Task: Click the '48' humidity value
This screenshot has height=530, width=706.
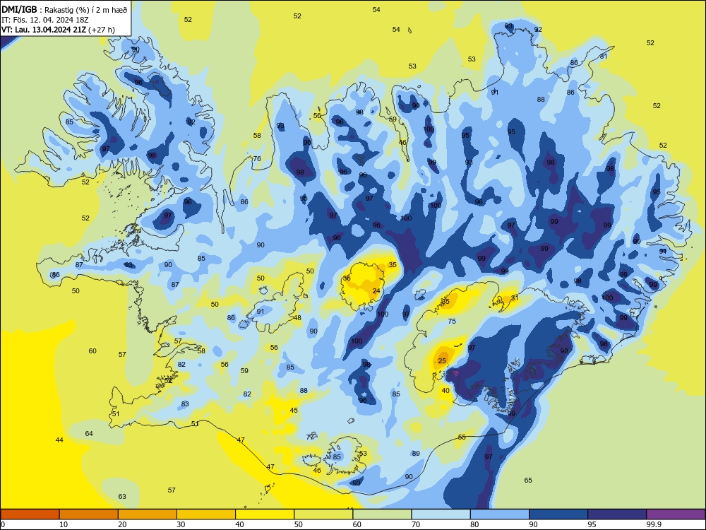Action: click(x=297, y=317)
